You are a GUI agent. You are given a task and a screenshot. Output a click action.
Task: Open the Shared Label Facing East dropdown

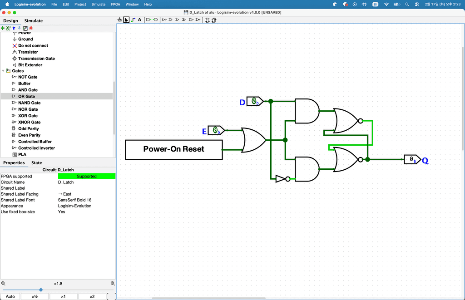86,194
